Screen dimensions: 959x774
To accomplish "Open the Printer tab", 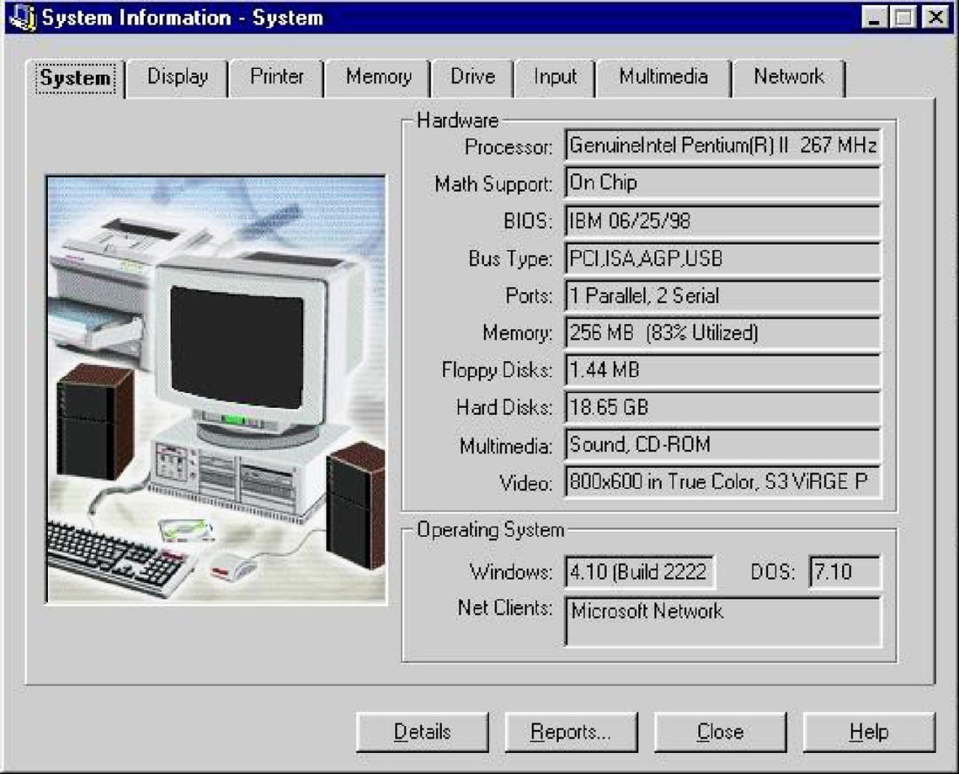I will tap(276, 78).
